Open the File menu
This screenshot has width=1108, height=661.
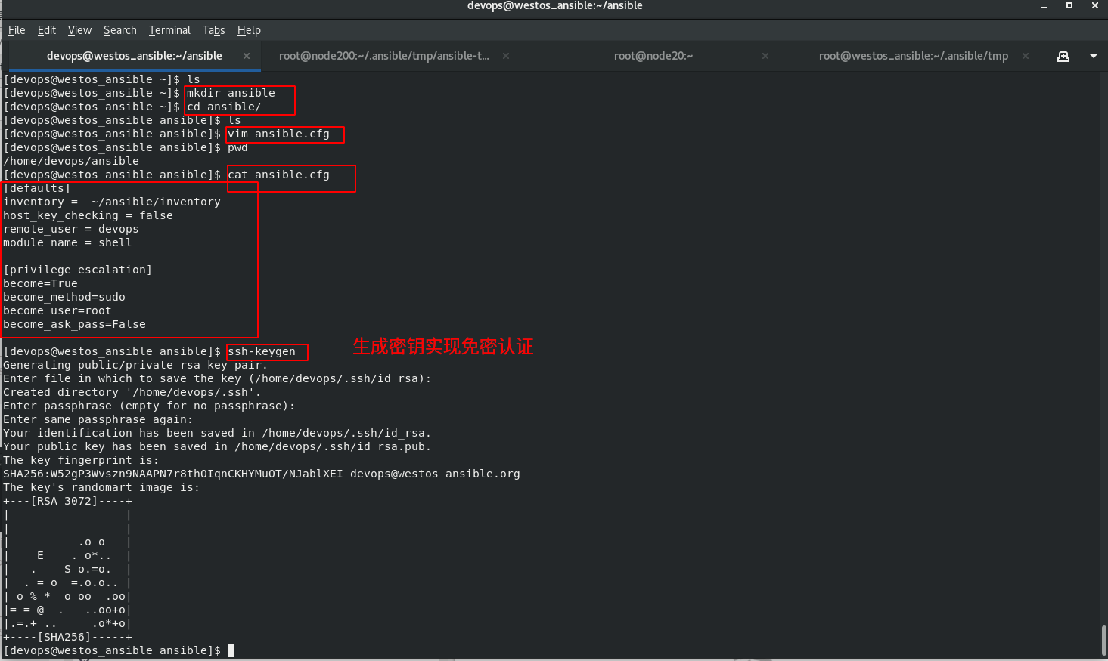click(x=17, y=30)
